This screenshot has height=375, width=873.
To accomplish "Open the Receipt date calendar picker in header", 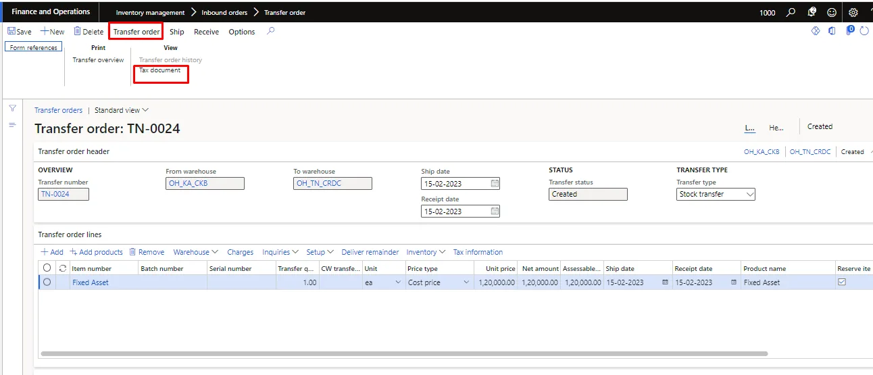I will click(x=495, y=211).
